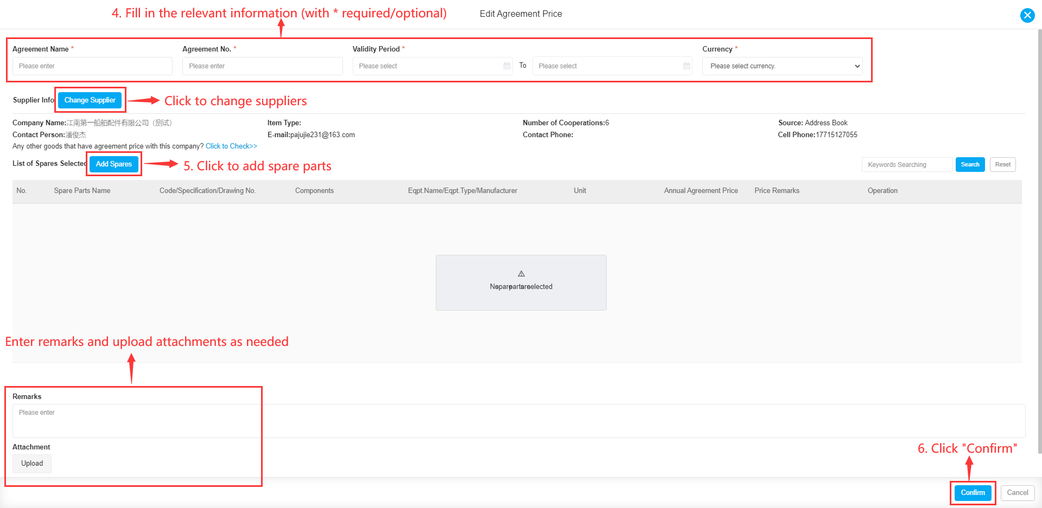Click the Spare Parts Name column header

pyautogui.click(x=82, y=191)
